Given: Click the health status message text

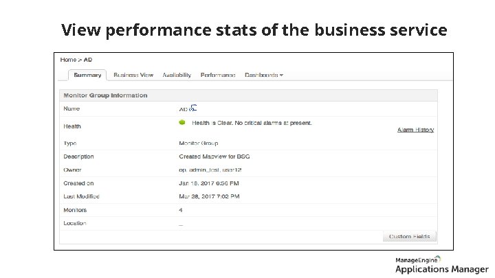Looking at the screenshot, I should (252, 123).
